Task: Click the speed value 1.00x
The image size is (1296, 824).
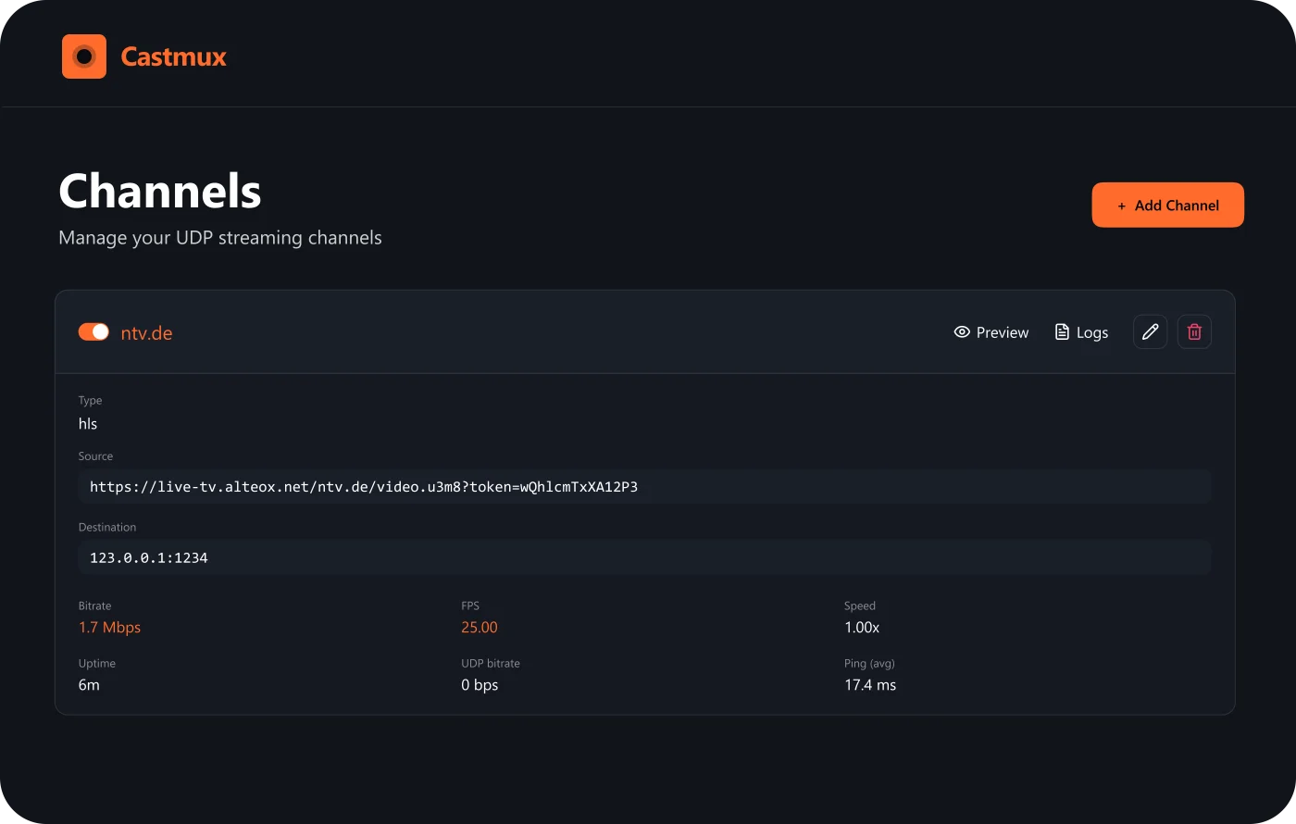Action: coord(862,628)
